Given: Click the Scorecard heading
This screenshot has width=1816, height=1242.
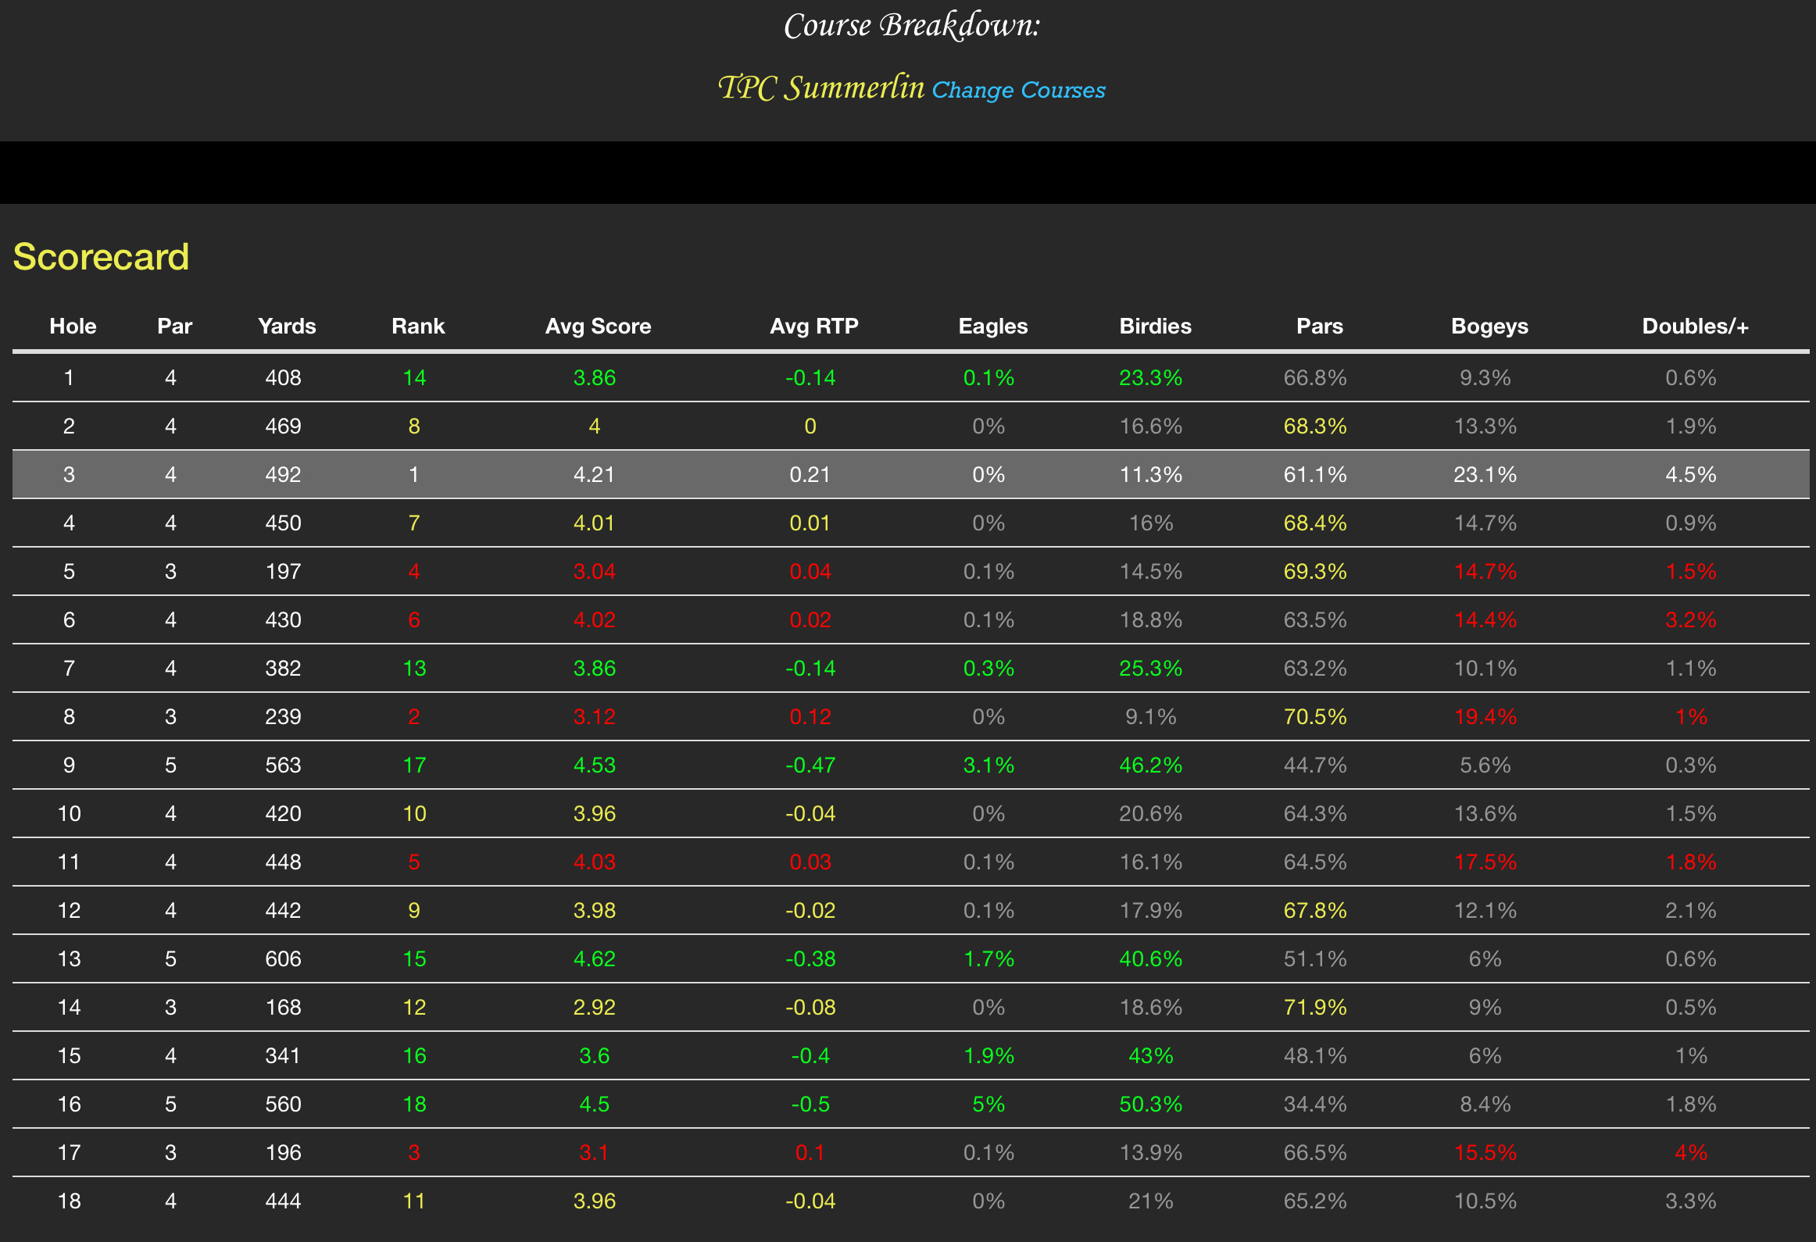Looking at the screenshot, I should coord(101,257).
